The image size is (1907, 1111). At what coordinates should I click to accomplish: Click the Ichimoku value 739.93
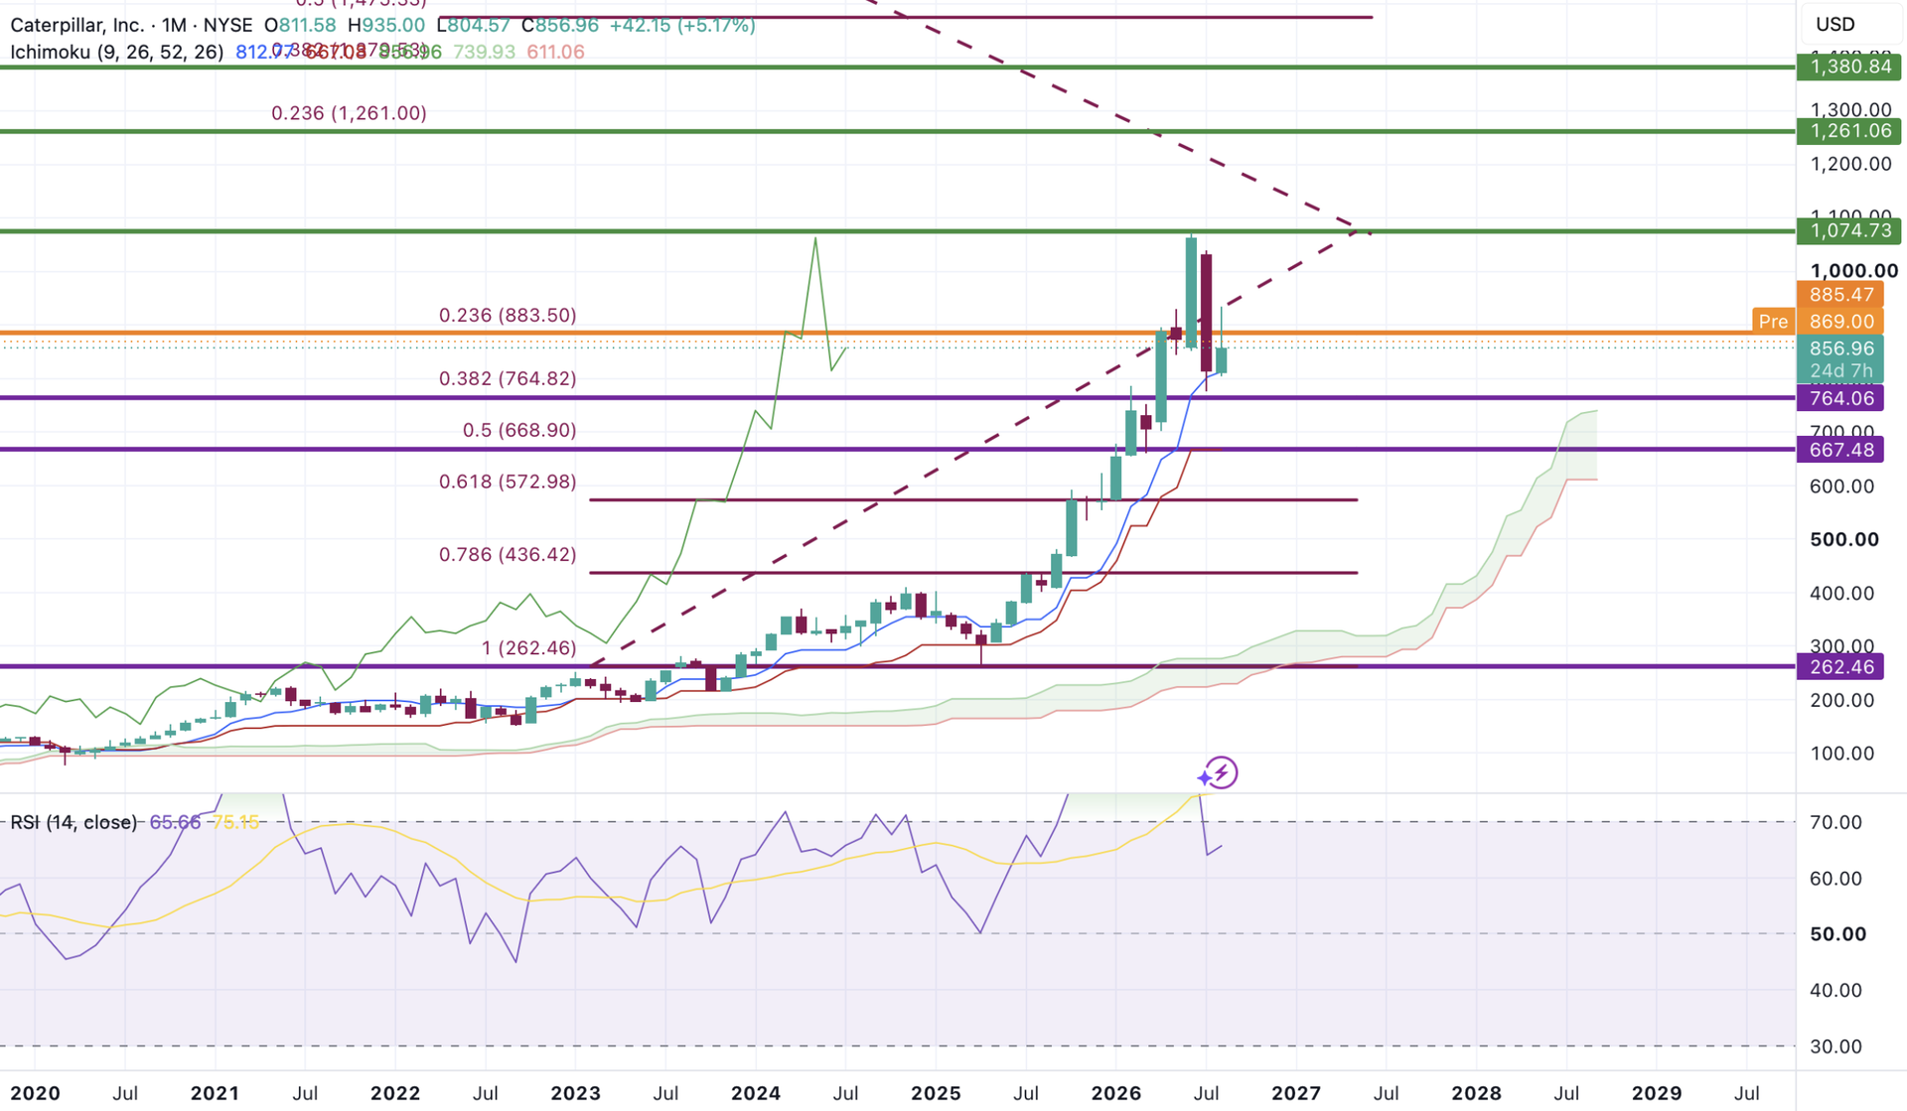(484, 52)
